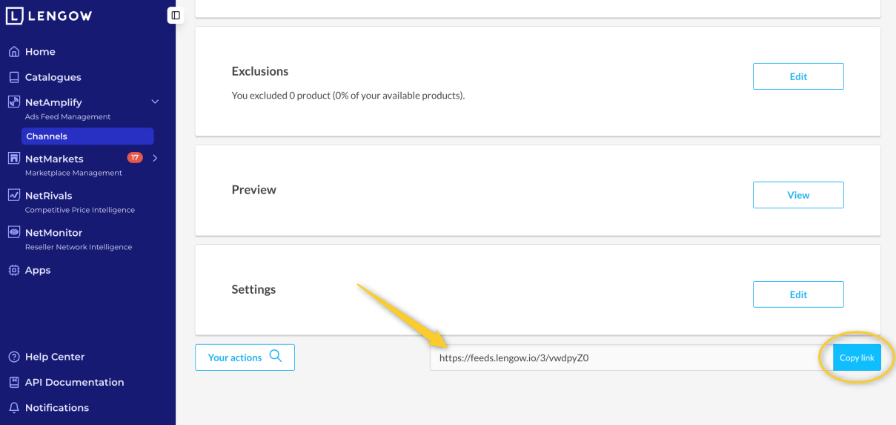Open the Apps icon in sidebar
This screenshot has width=896, height=425.
(13, 271)
